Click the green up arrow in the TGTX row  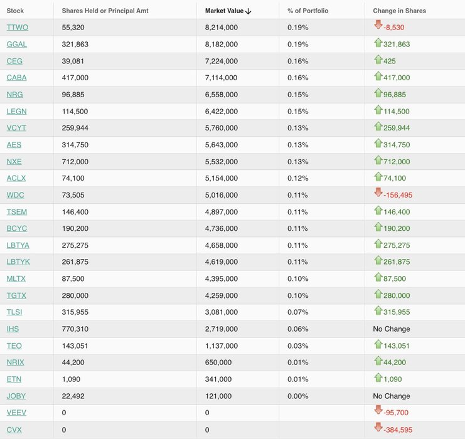tap(378, 294)
